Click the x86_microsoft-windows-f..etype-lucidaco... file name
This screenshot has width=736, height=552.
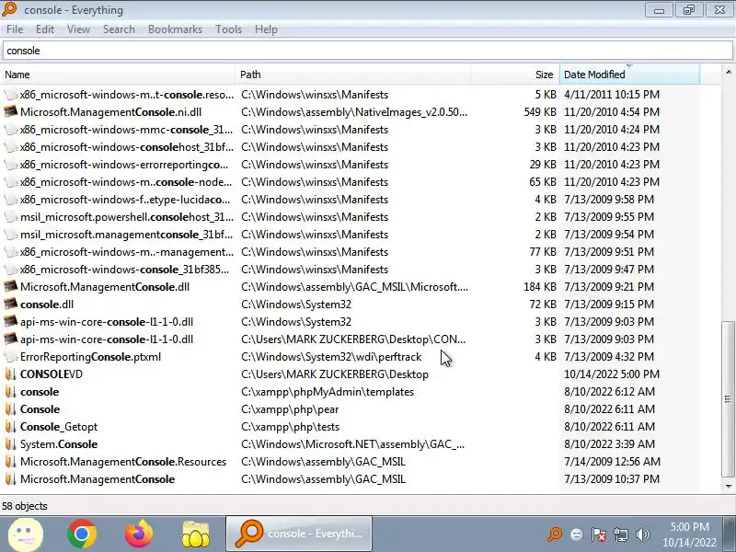(125, 200)
